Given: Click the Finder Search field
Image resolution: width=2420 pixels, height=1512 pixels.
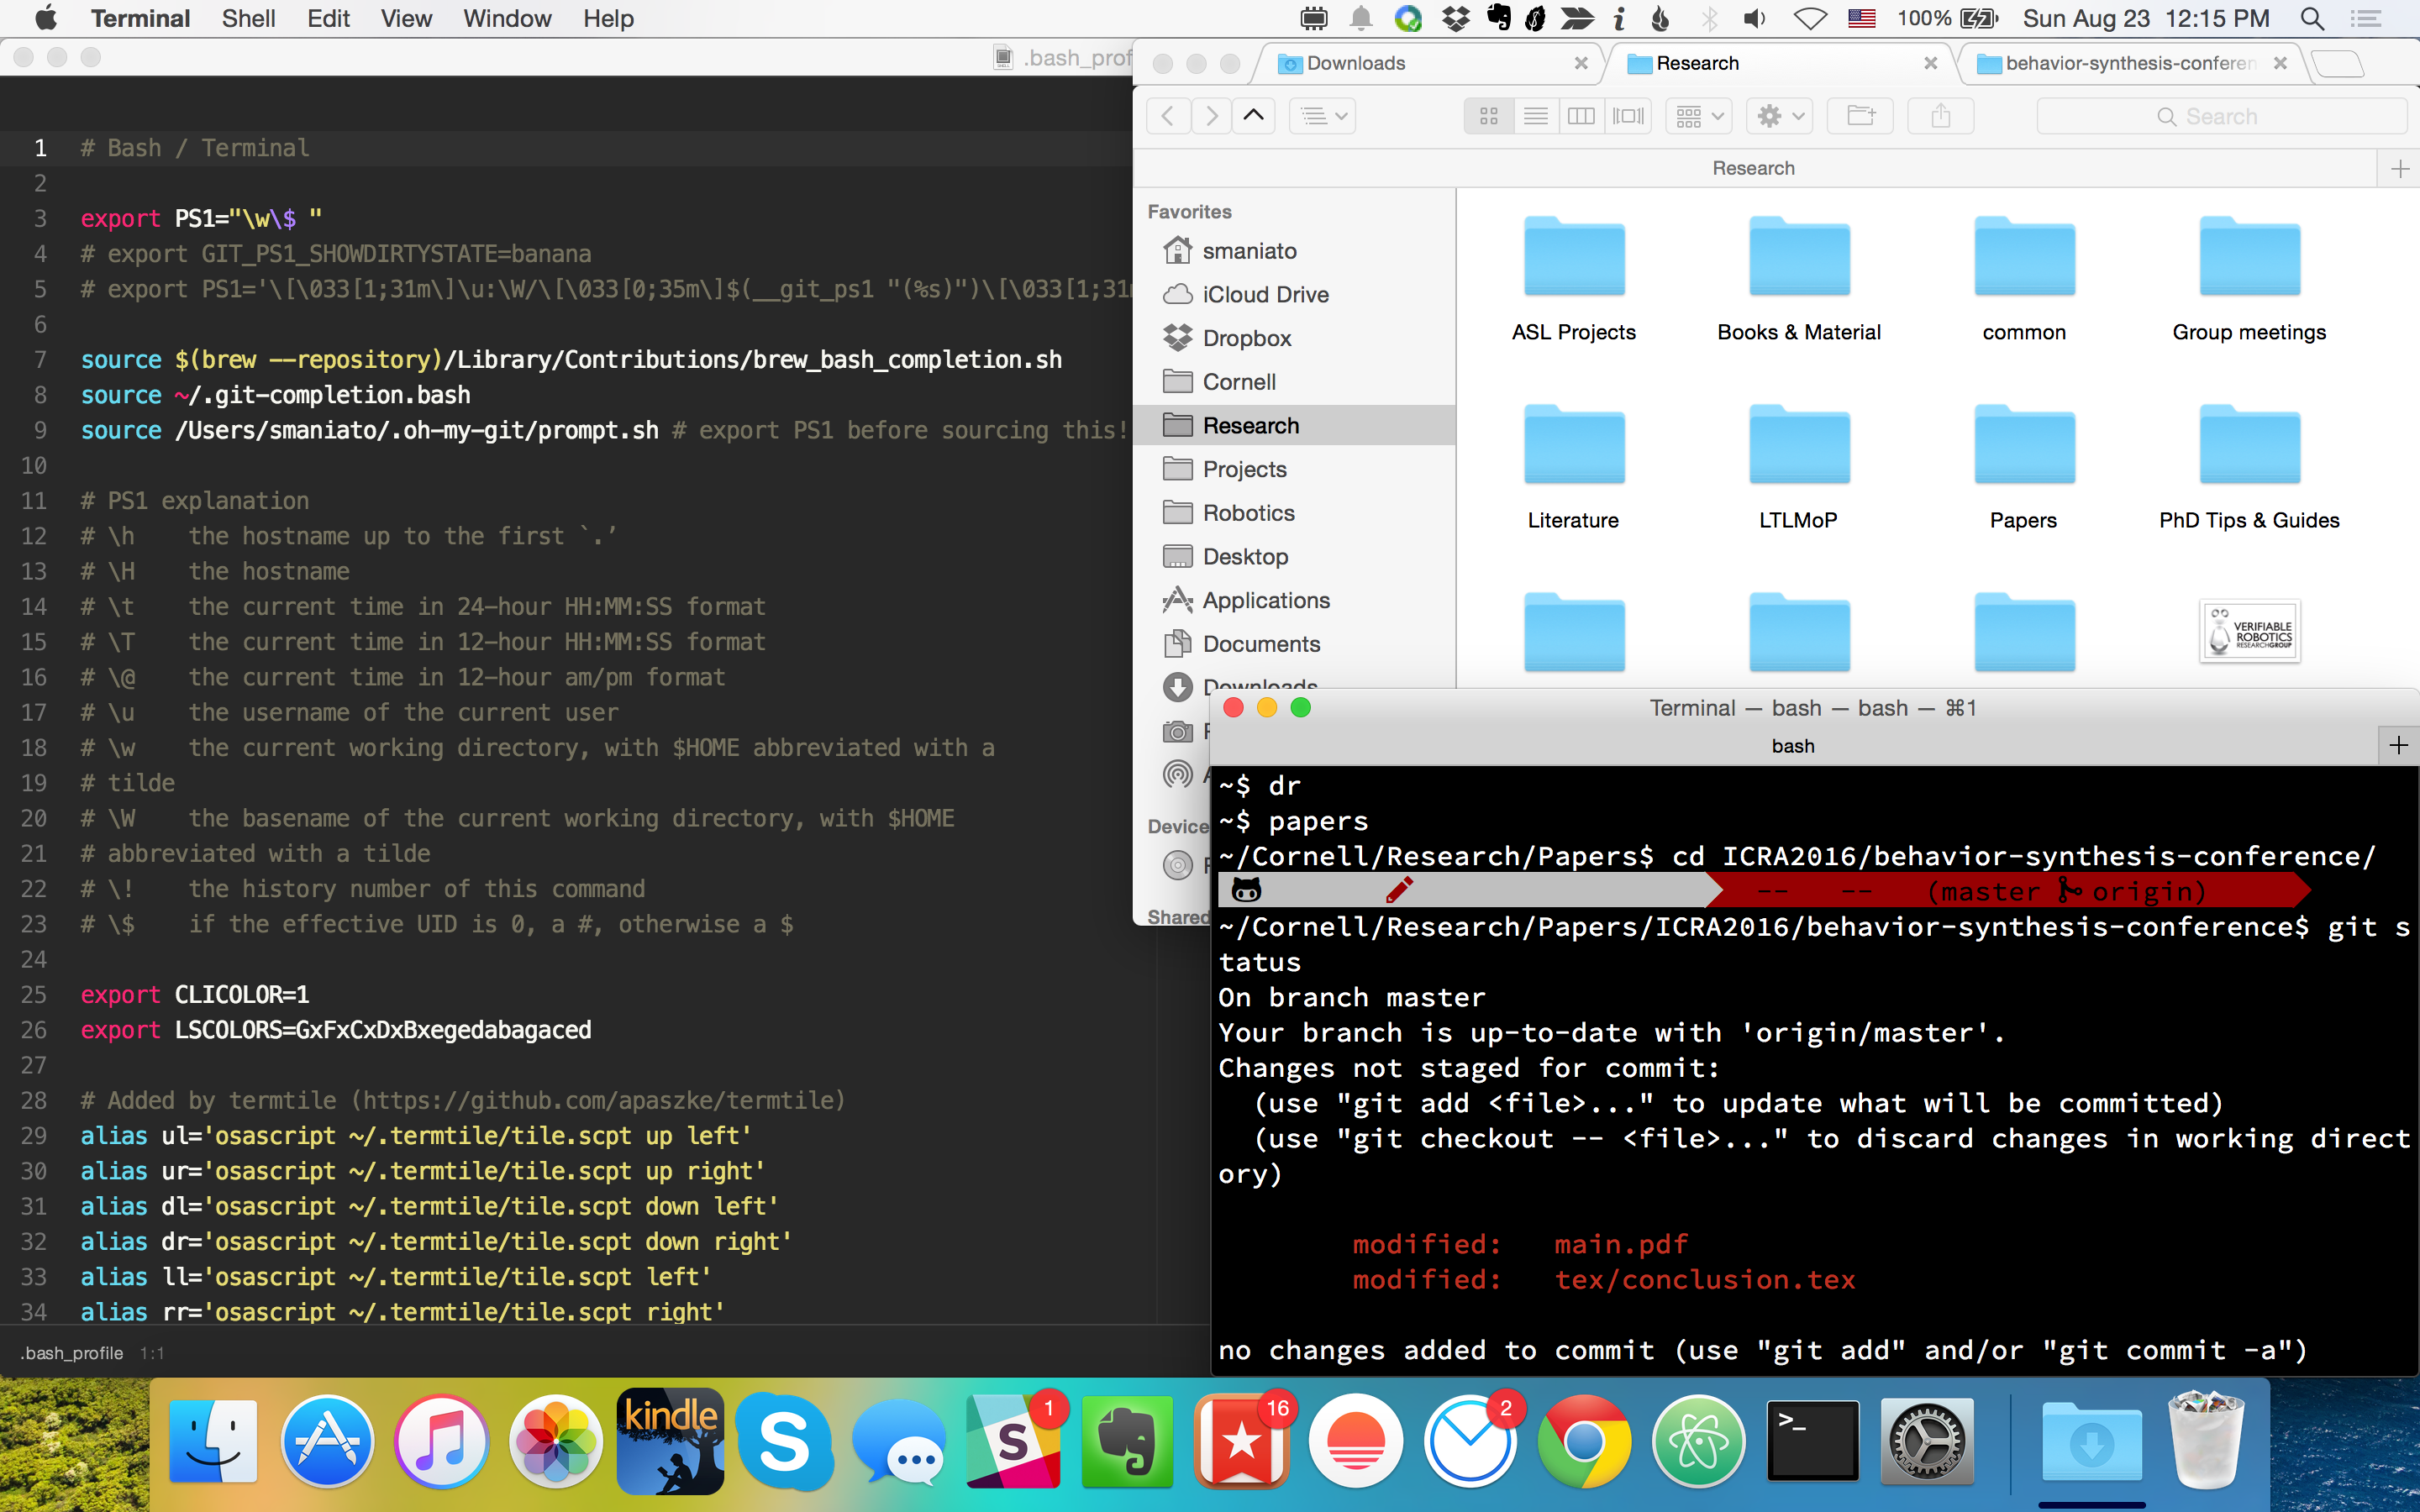Looking at the screenshot, I should (x=2220, y=116).
